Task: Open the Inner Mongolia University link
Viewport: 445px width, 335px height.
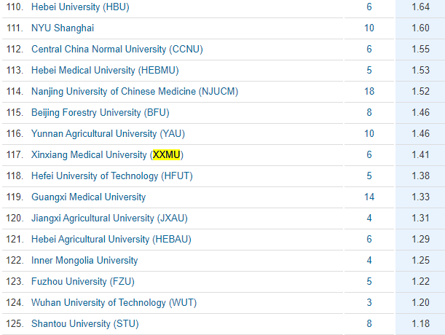Action: point(84,260)
